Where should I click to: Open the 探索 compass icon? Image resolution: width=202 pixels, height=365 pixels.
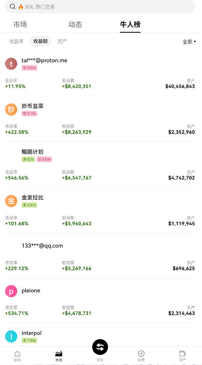pyautogui.click(x=141, y=354)
